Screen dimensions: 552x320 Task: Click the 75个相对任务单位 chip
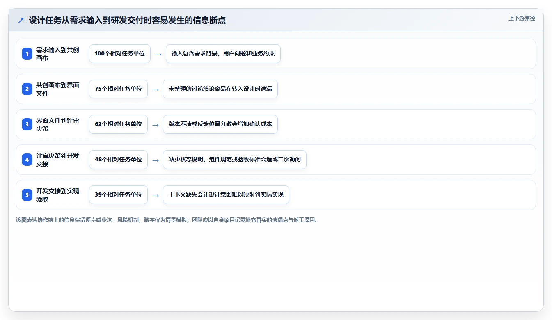click(x=118, y=89)
